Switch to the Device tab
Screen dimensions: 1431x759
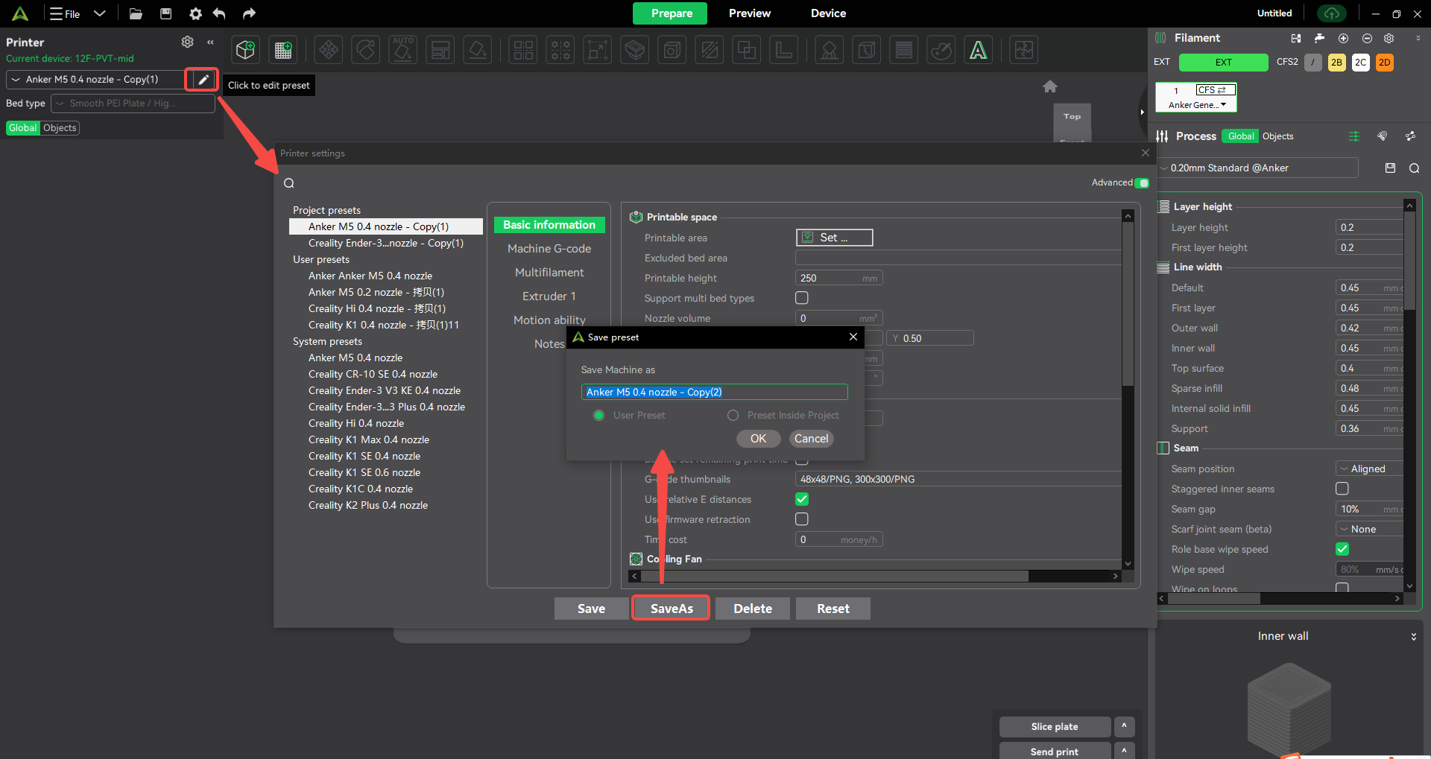click(828, 13)
